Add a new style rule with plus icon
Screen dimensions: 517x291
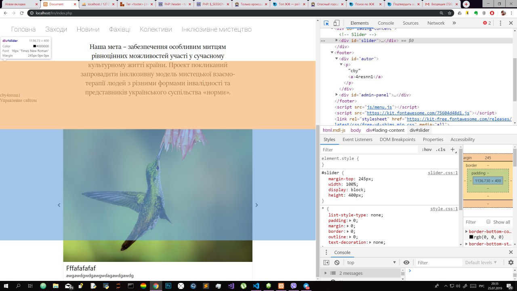(453, 150)
